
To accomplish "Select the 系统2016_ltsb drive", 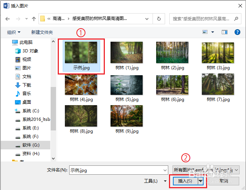I will 33,119.
